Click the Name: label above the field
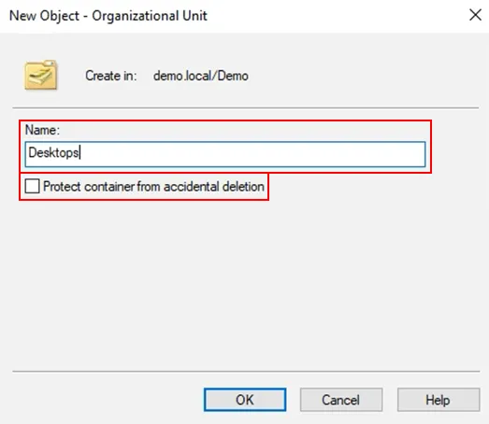 [42, 130]
